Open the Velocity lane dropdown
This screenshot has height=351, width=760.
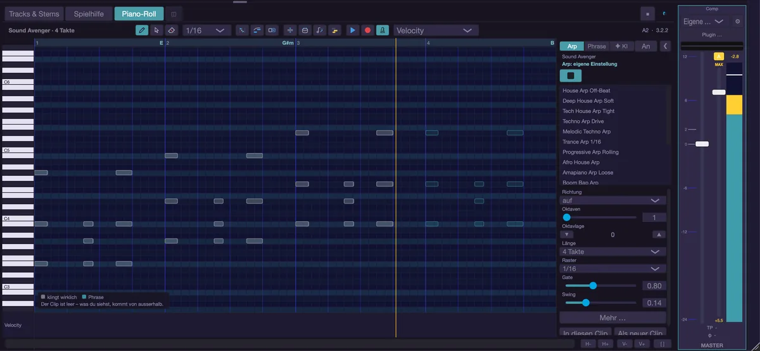[x=436, y=30]
